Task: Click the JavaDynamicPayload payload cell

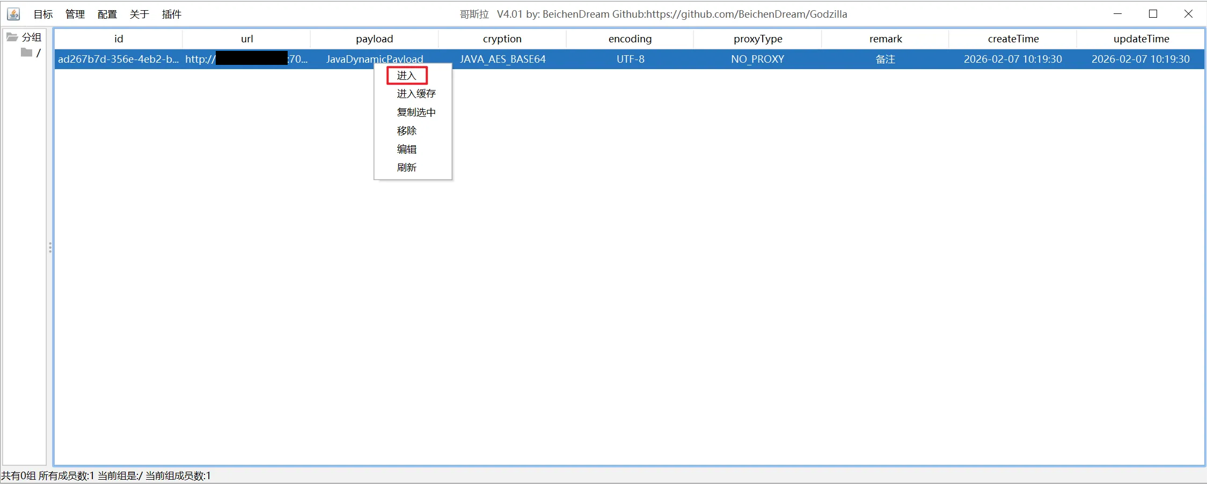Action: (x=375, y=59)
